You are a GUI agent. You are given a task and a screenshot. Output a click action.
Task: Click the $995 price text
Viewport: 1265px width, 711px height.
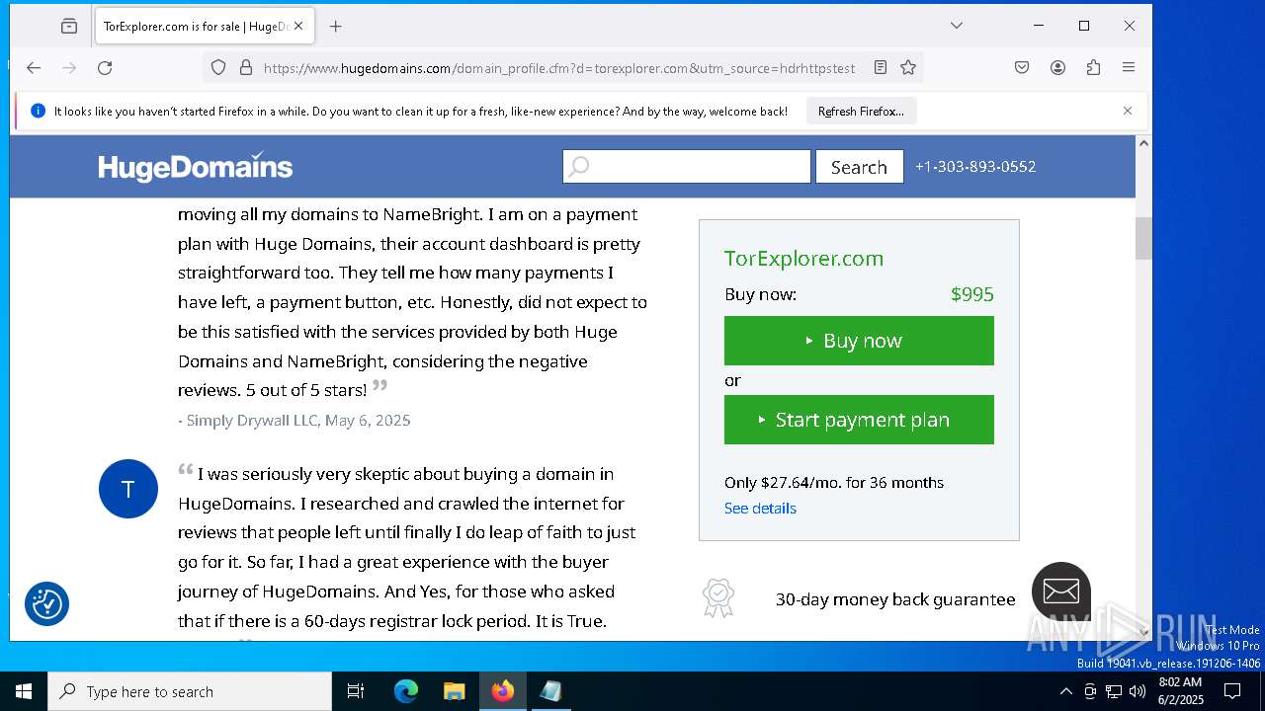click(972, 294)
